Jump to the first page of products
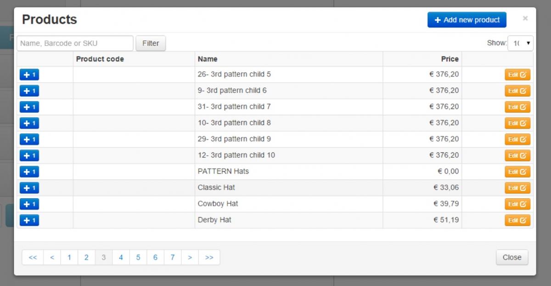This screenshot has height=286, width=551. pos(33,258)
